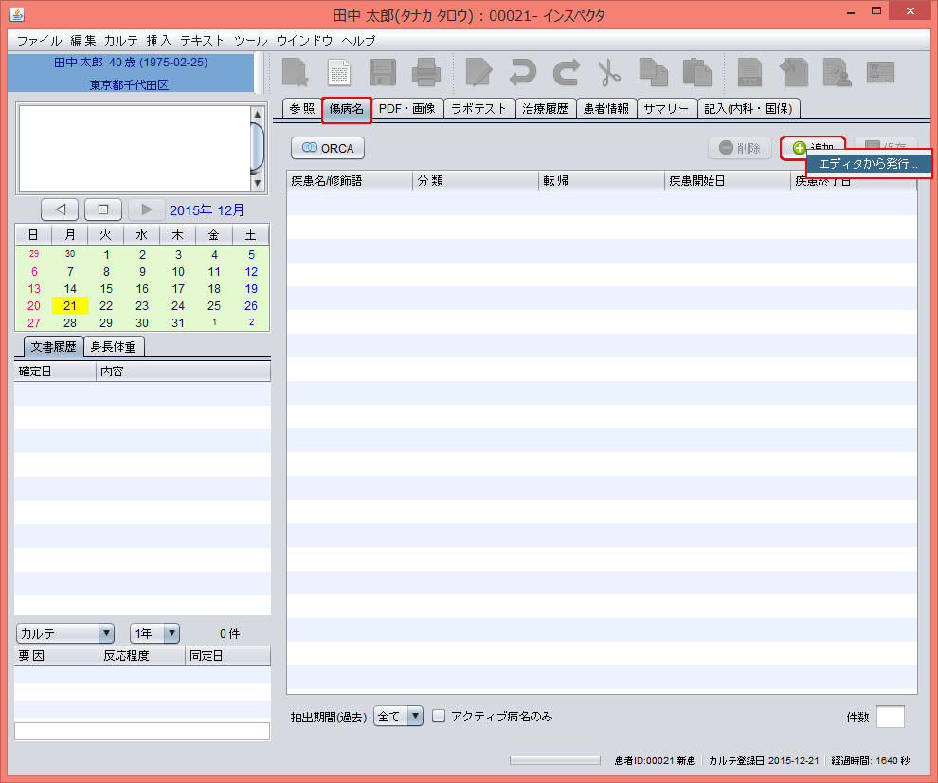Switch to the ラボテスト tab
The width and height of the screenshot is (938, 783).
pyautogui.click(x=479, y=108)
